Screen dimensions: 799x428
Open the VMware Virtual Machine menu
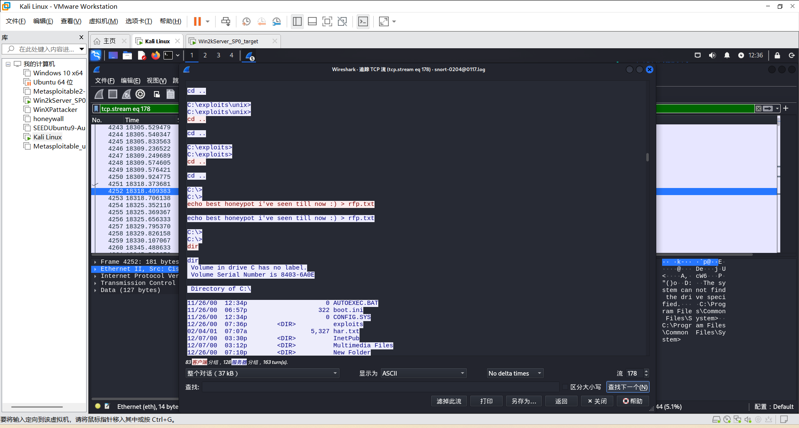coord(103,21)
